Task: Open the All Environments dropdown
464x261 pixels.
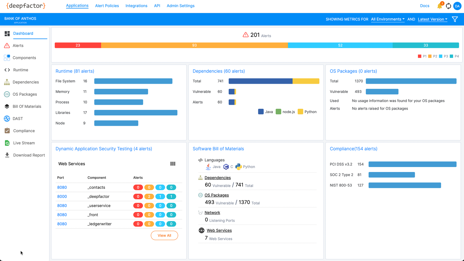Action: tap(388, 19)
